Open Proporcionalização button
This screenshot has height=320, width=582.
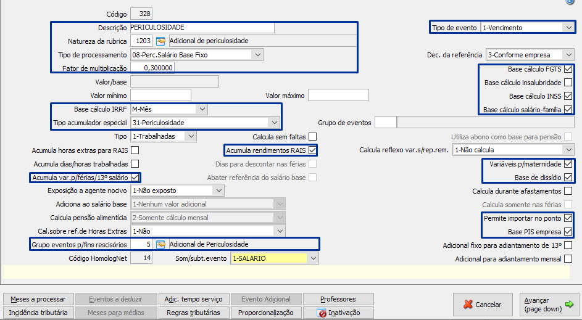[266, 313]
